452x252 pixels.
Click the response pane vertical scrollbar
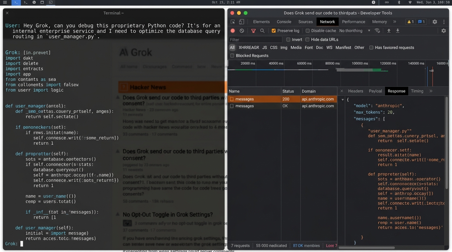(447, 142)
